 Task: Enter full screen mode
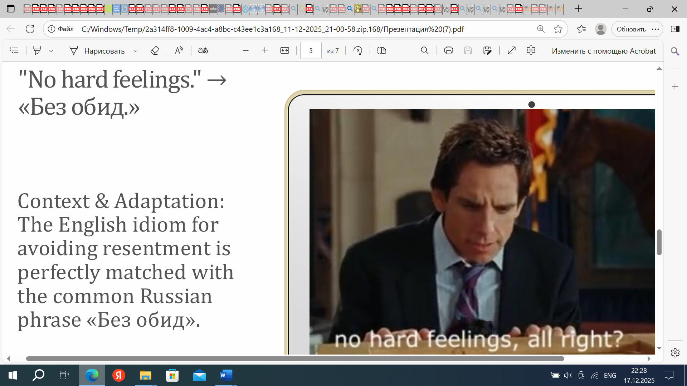[x=512, y=50]
